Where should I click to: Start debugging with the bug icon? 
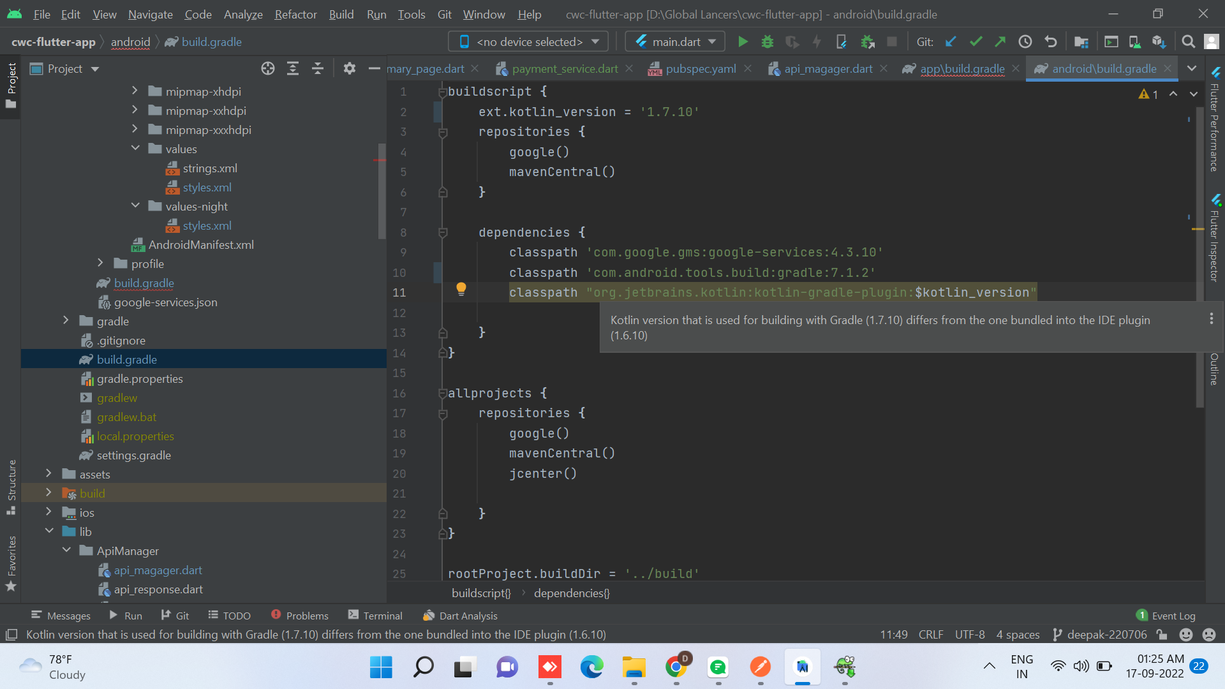point(768,42)
